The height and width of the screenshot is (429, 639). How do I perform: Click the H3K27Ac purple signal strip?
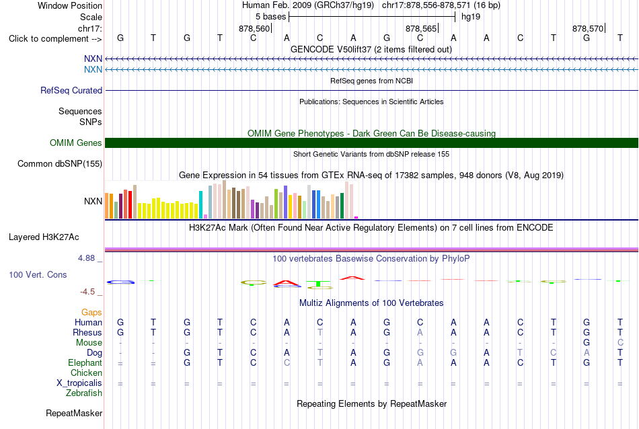click(x=371, y=249)
